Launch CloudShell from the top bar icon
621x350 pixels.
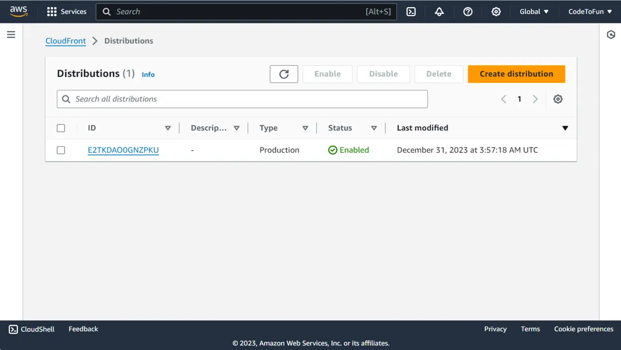click(411, 12)
